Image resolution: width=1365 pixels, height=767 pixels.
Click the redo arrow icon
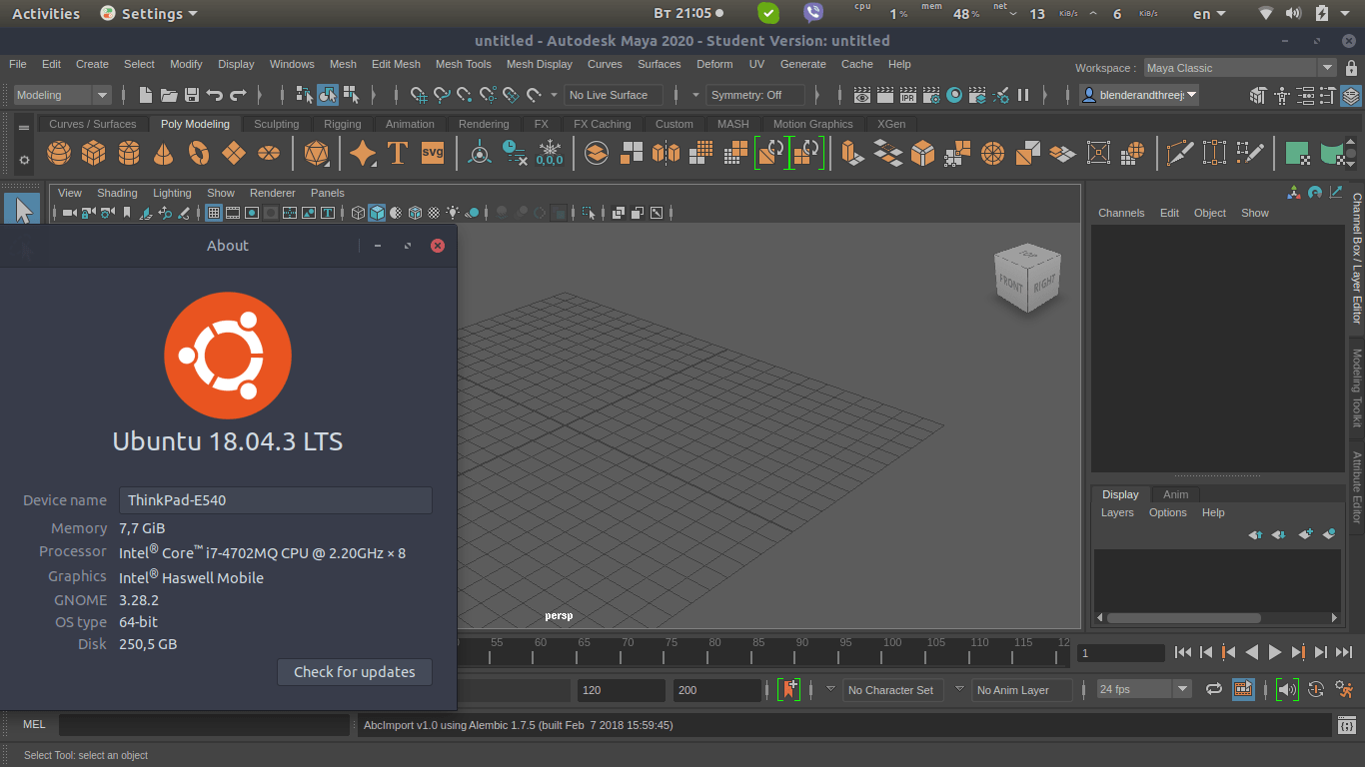[x=238, y=95]
